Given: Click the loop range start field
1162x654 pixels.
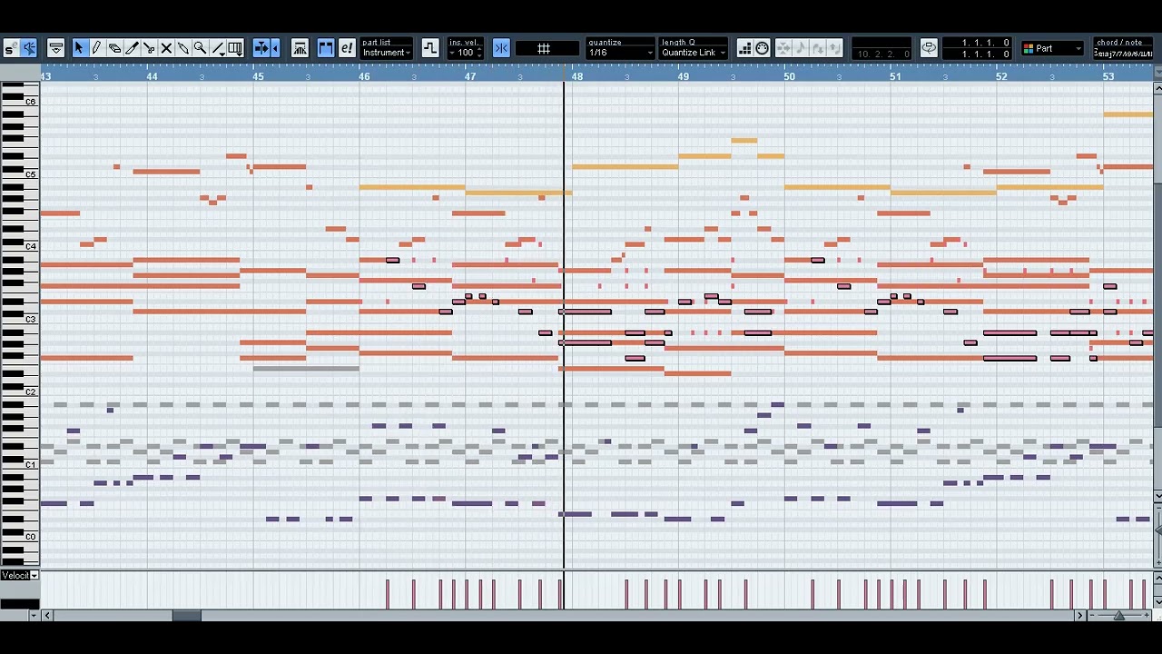Looking at the screenshot, I should 976,43.
